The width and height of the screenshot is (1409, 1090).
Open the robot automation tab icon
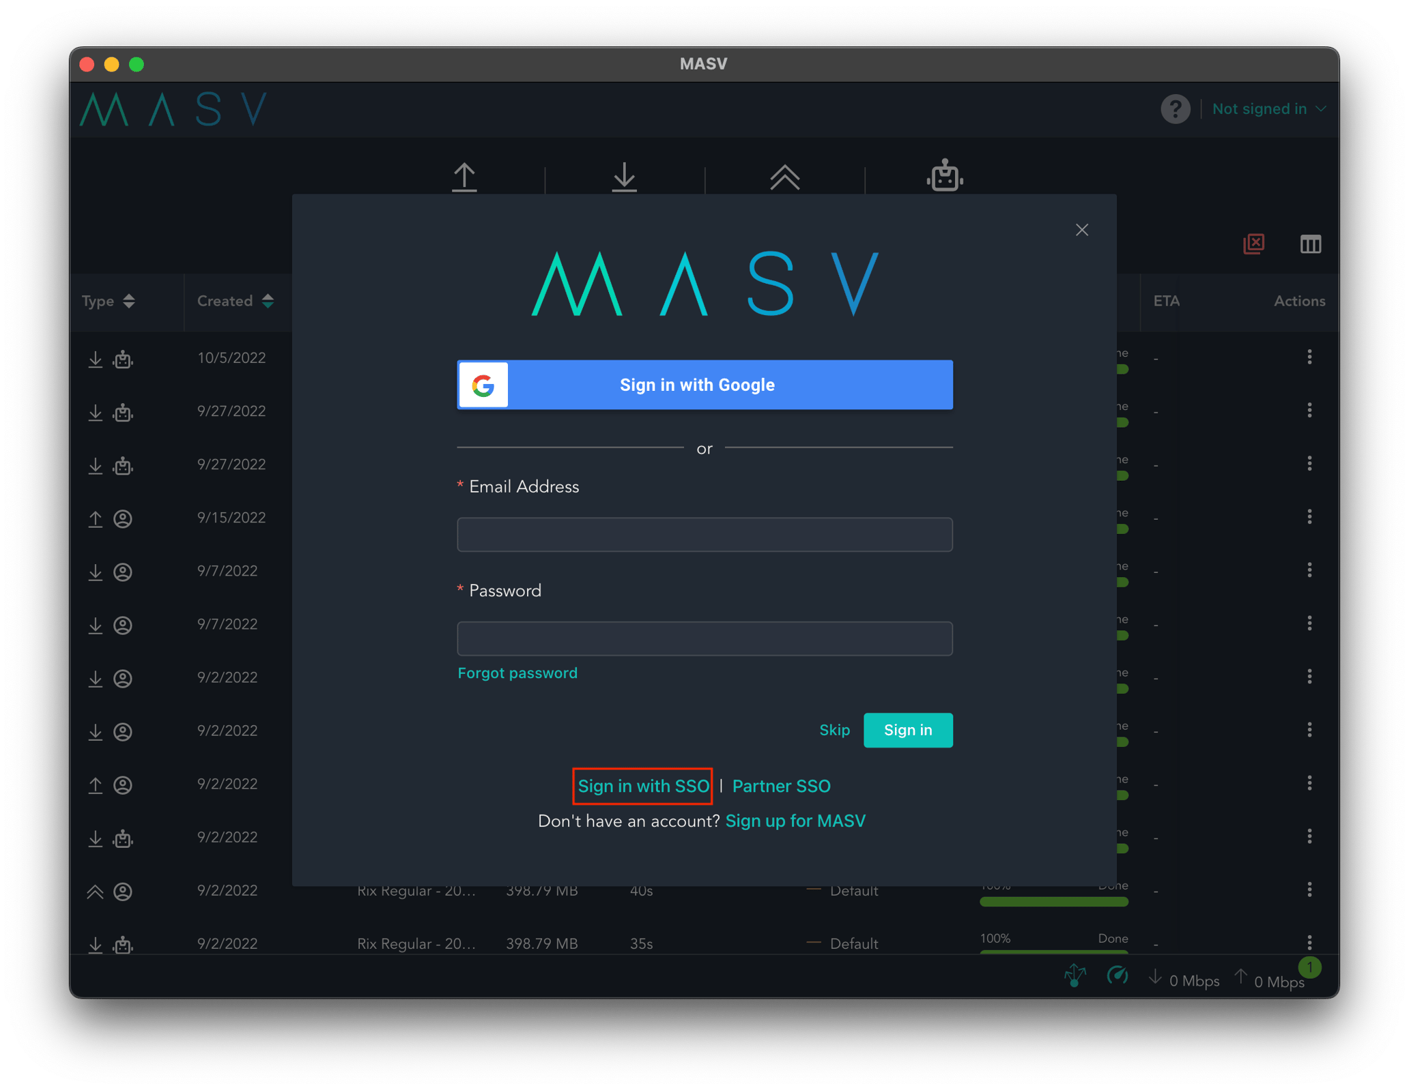(x=945, y=175)
